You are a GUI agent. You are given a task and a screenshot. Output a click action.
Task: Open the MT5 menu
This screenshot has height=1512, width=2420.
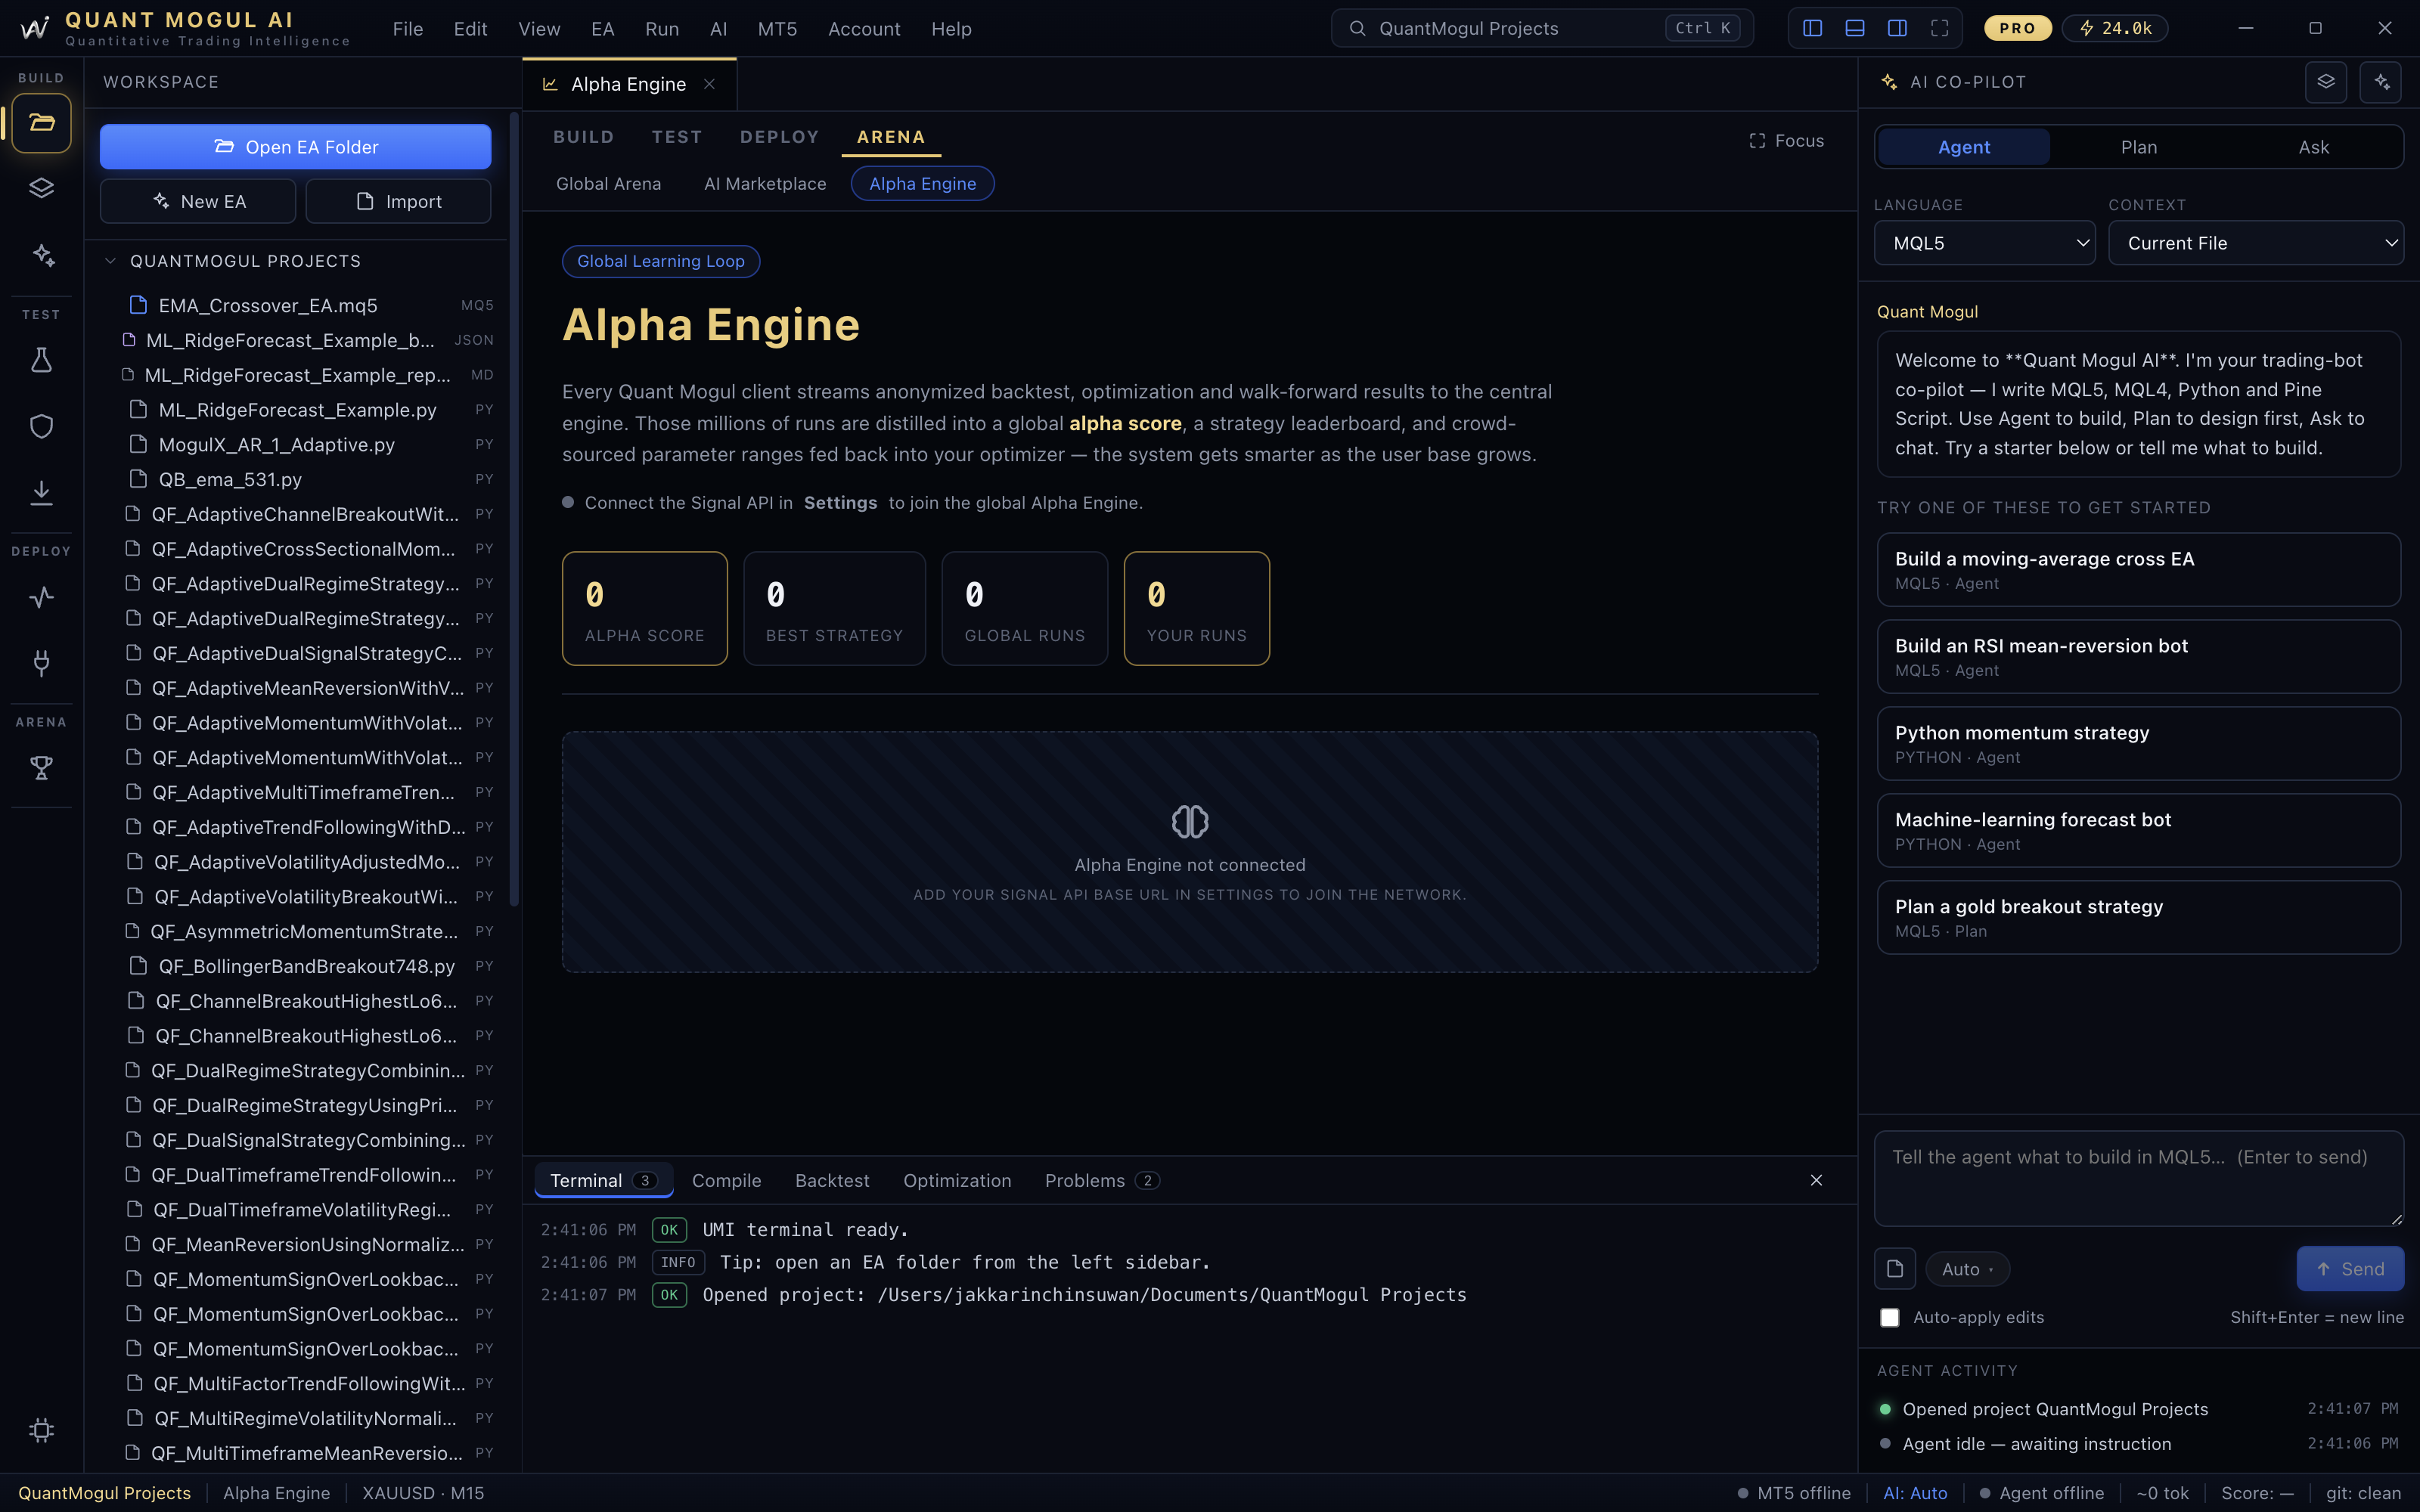pyautogui.click(x=777, y=29)
